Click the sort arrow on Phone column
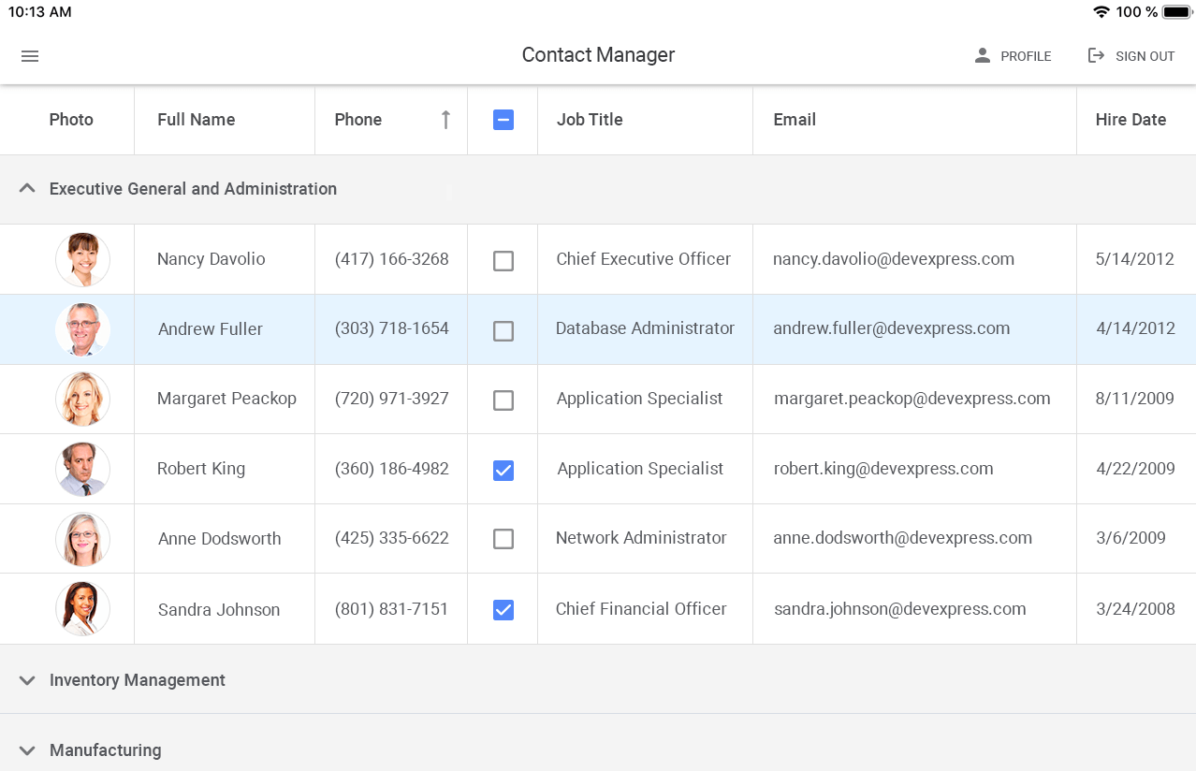Image resolution: width=1196 pixels, height=771 pixels. point(446,120)
